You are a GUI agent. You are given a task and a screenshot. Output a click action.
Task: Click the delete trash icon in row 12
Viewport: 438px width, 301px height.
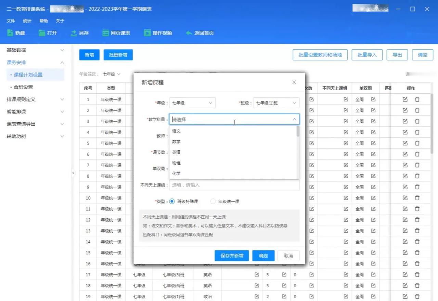point(417,220)
